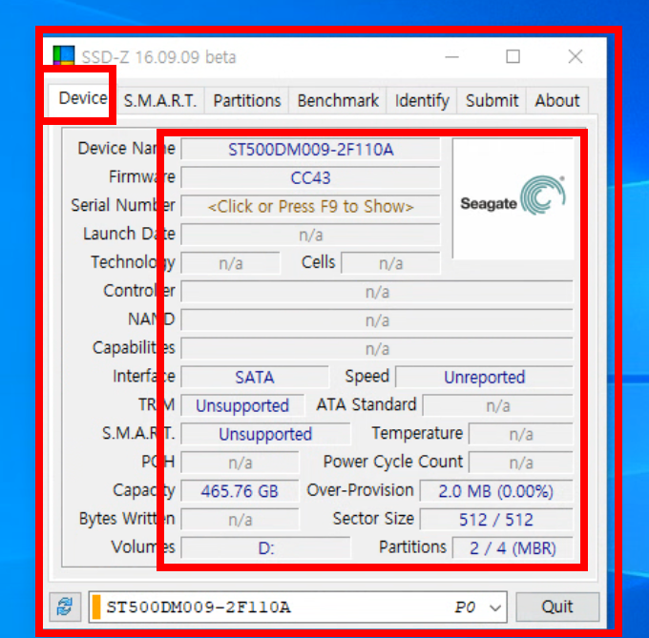Image resolution: width=649 pixels, height=638 pixels.
Task: Click the refresh drives icon
Action: coord(65,607)
